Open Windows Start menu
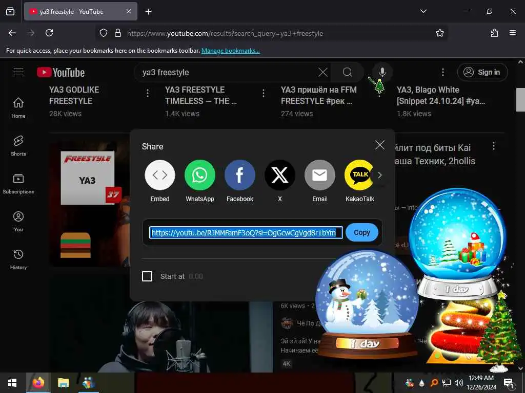The image size is (525, 393). (x=12, y=383)
